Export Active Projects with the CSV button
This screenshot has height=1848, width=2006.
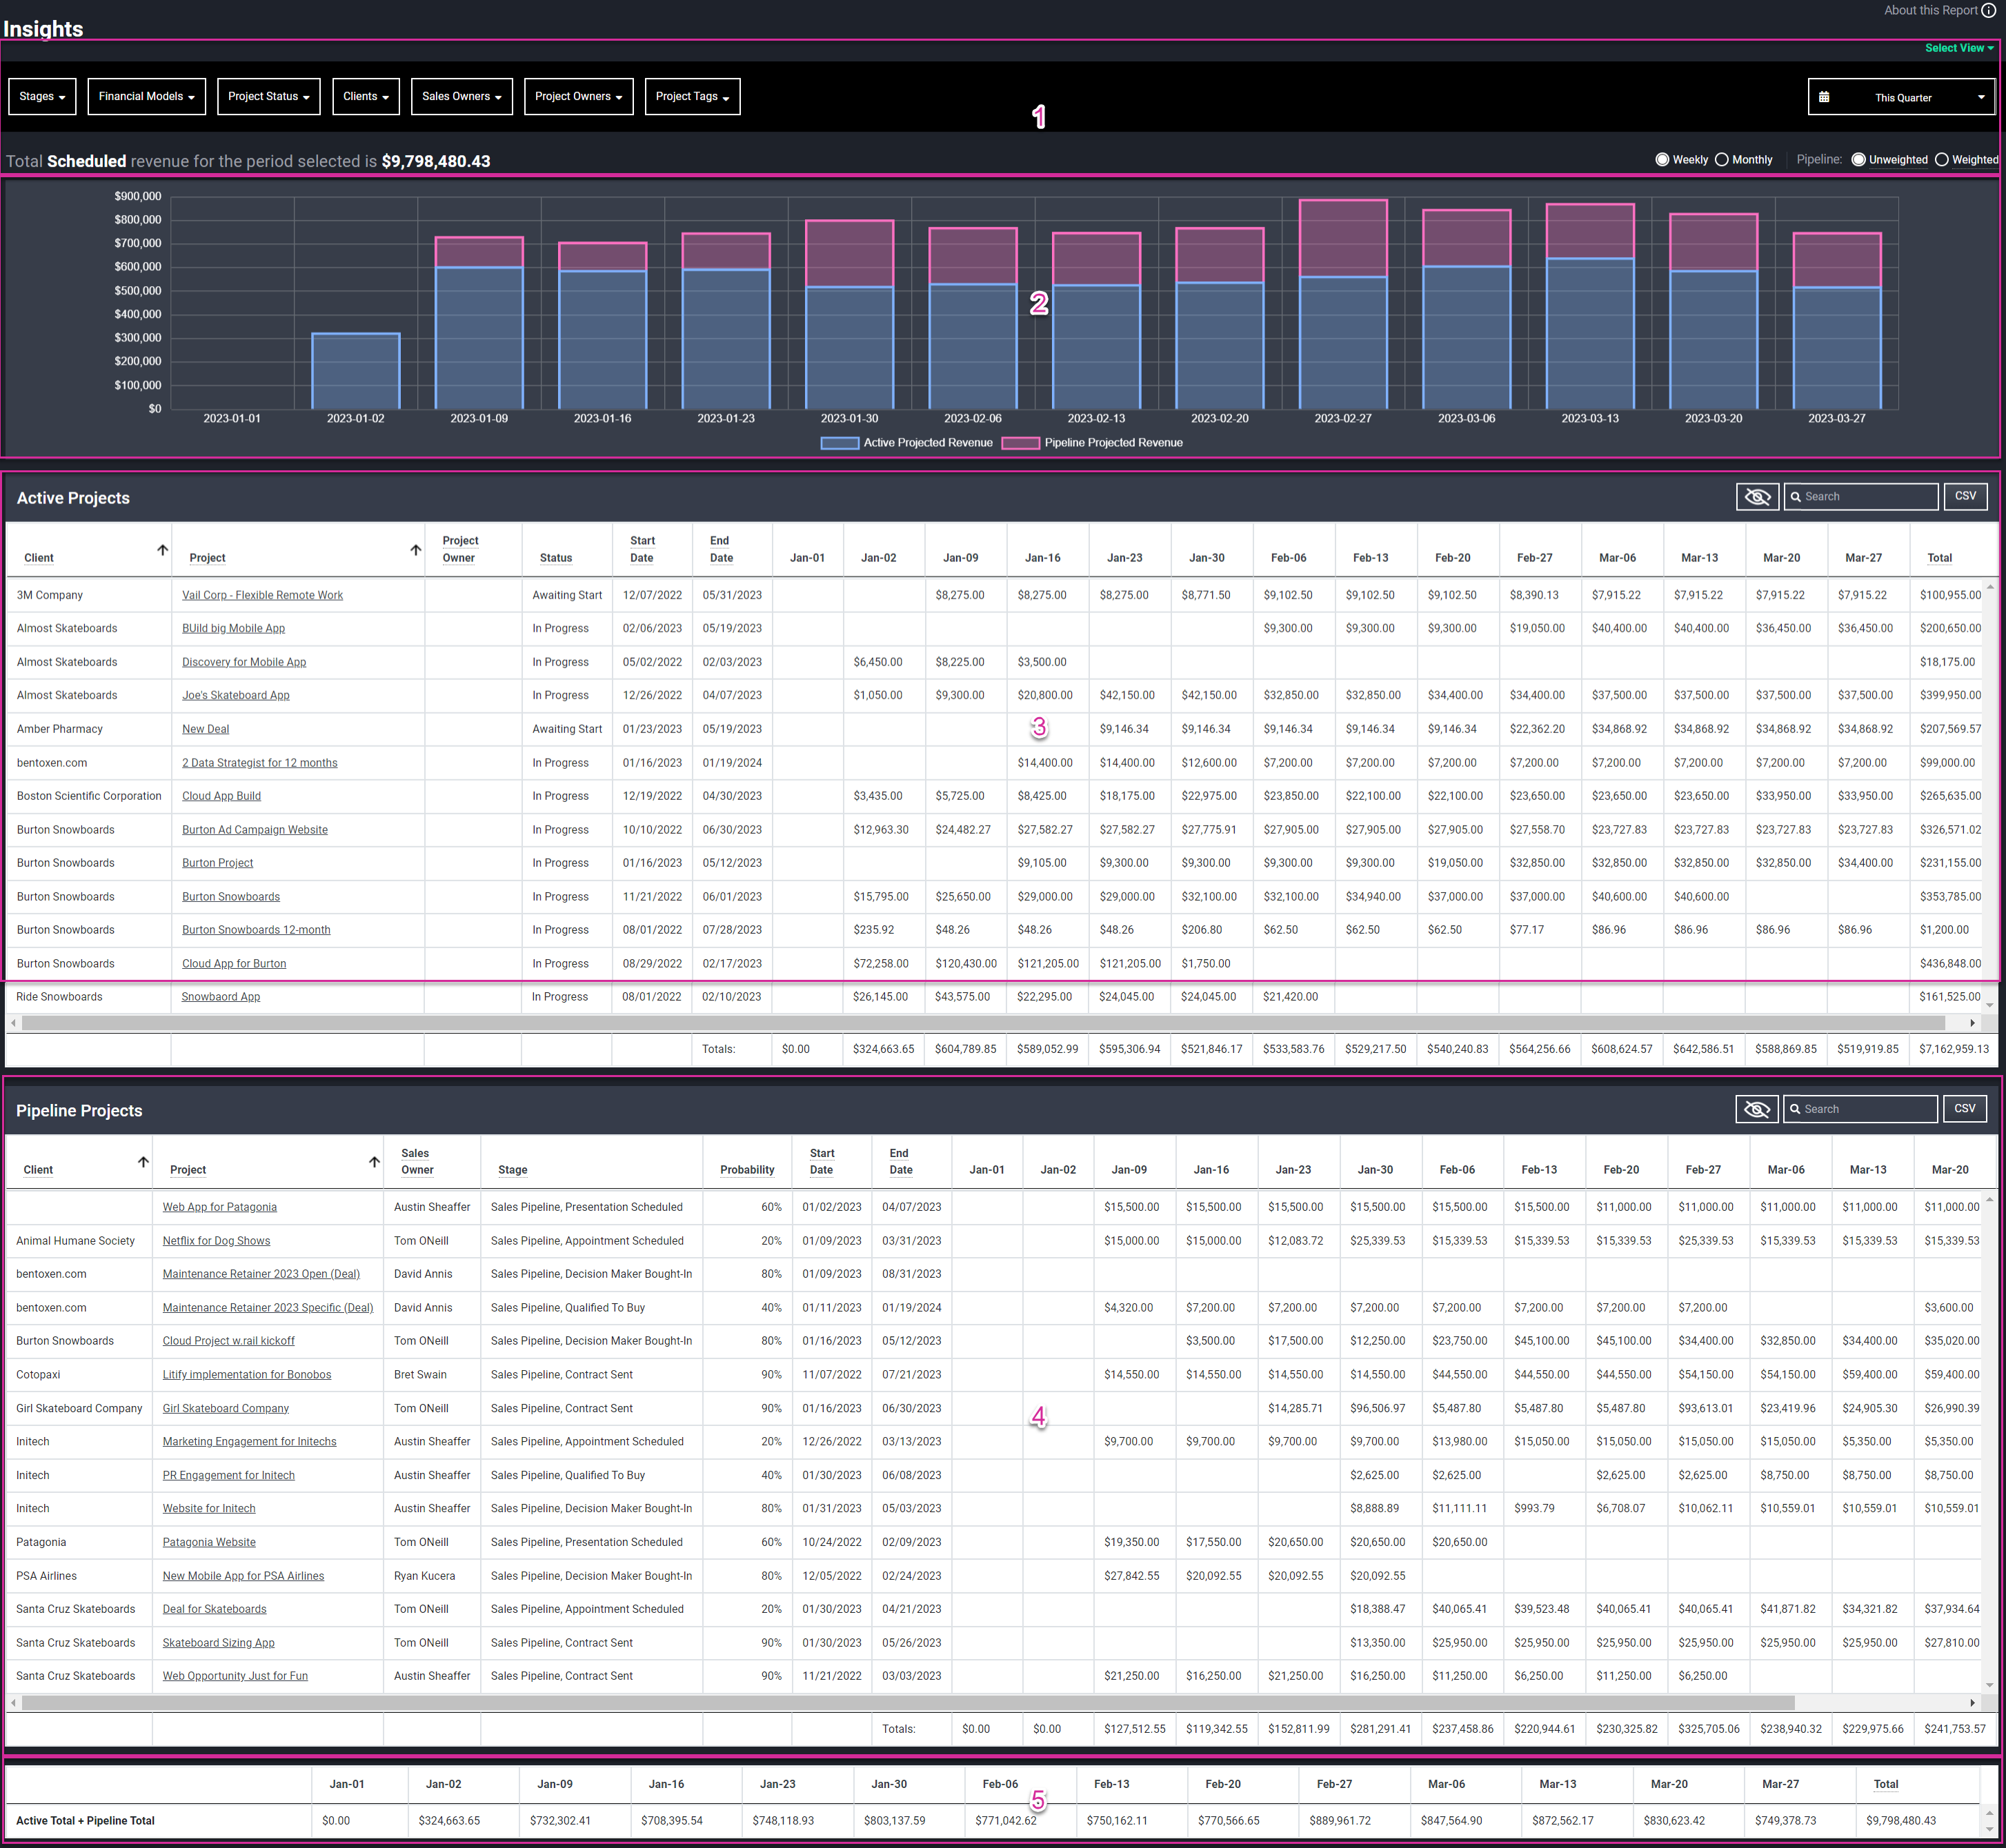[x=1965, y=496]
